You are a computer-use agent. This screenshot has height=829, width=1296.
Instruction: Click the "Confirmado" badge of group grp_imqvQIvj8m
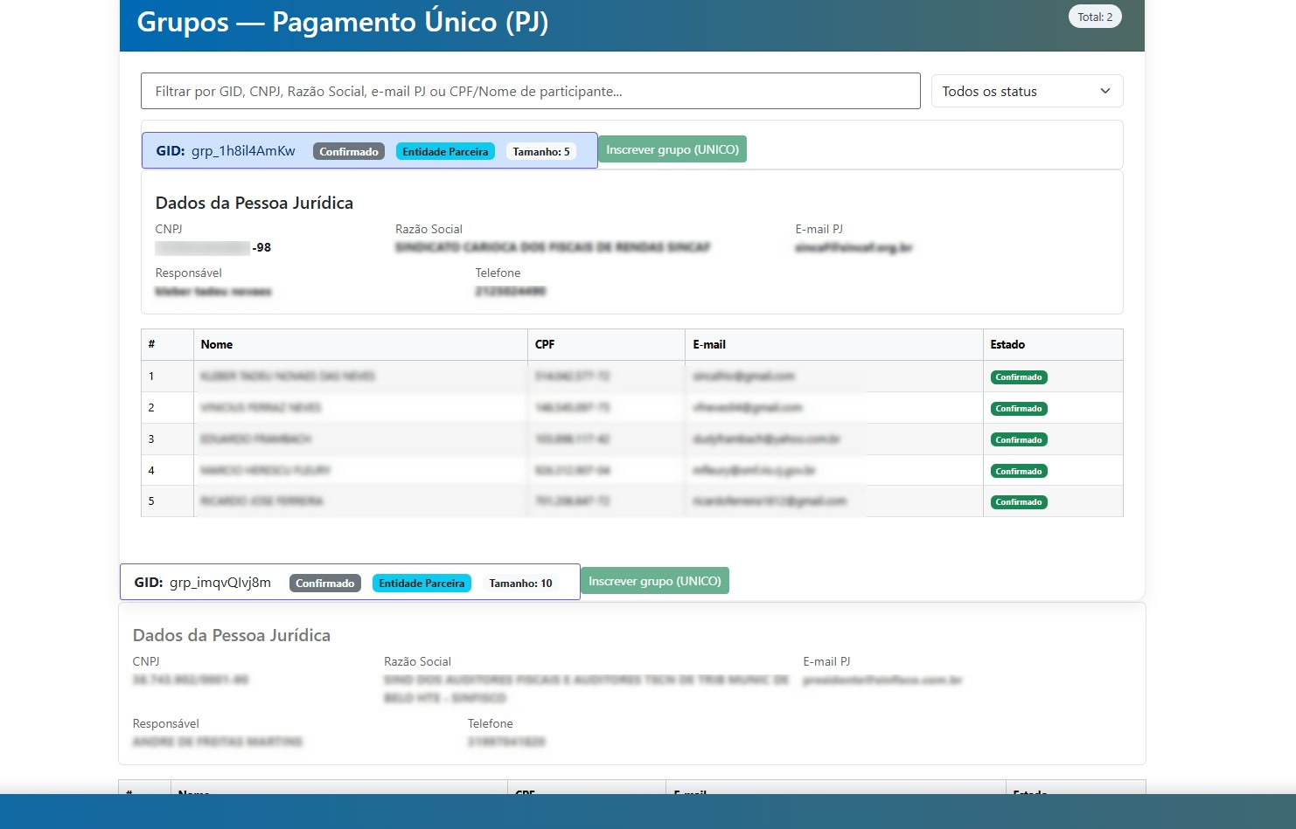[324, 583]
